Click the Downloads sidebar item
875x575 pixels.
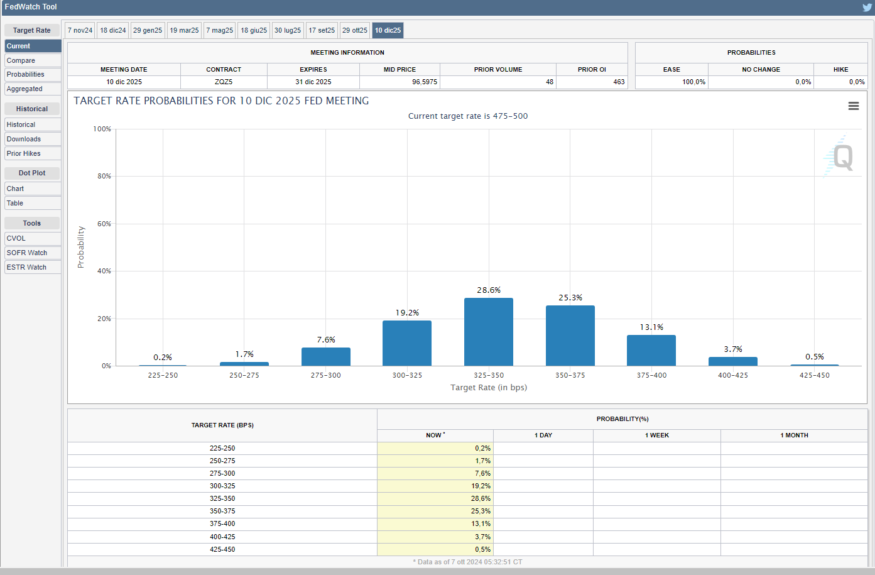[x=33, y=139]
